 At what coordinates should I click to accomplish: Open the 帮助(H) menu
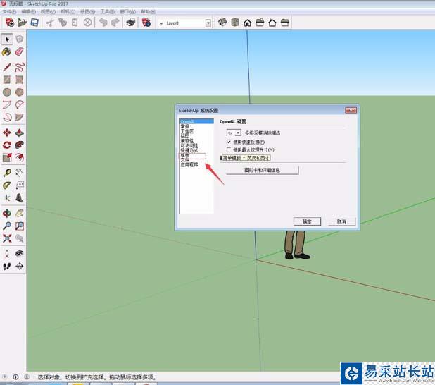[149, 12]
